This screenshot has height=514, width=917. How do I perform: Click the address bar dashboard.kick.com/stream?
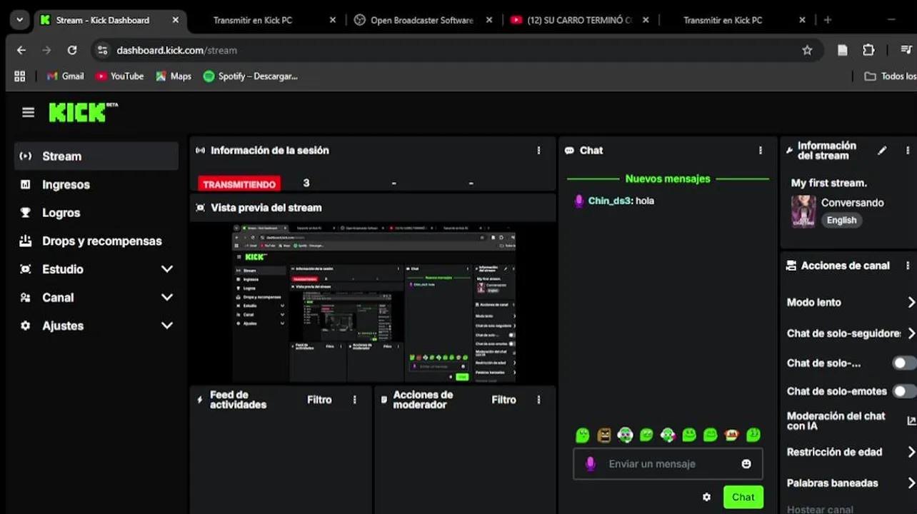tap(457, 50)
